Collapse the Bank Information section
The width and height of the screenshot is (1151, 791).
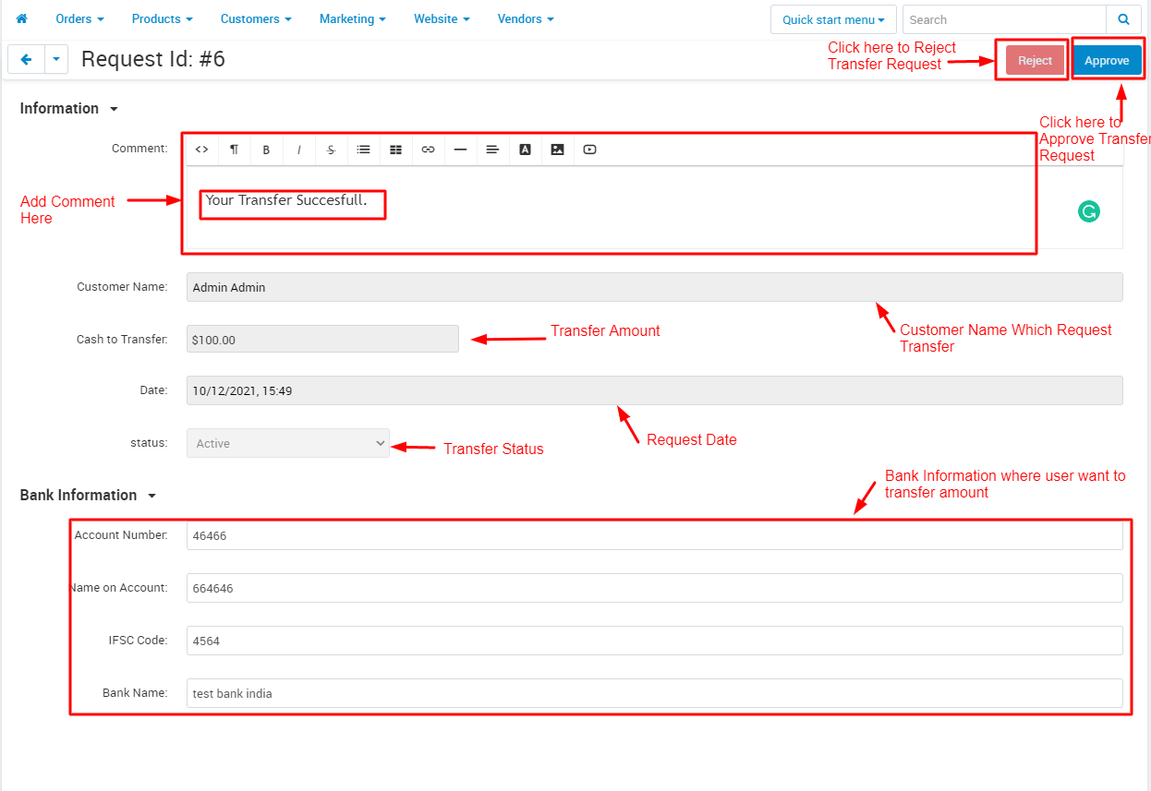pos(89,495)
